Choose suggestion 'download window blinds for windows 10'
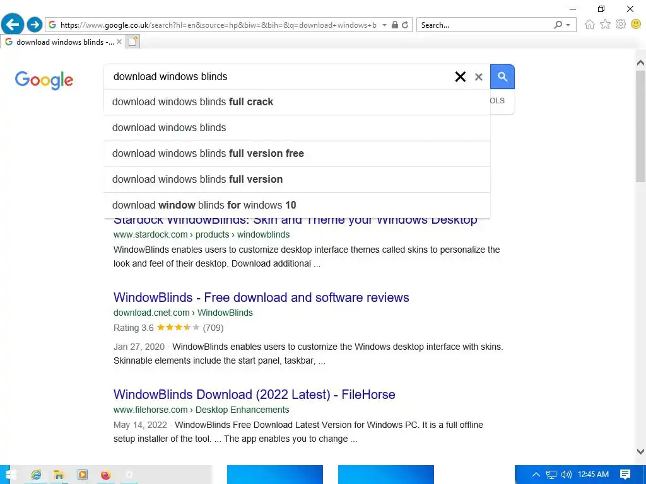This screenshot has height=484, width=646. [297, 205]
